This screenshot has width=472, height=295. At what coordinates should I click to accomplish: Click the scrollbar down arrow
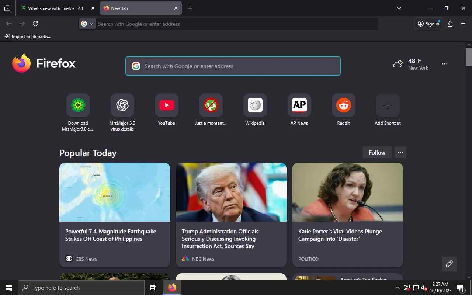point(469,277)
